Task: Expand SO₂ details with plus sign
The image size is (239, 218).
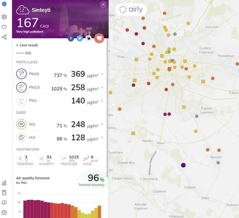Action: click(102, 124)
